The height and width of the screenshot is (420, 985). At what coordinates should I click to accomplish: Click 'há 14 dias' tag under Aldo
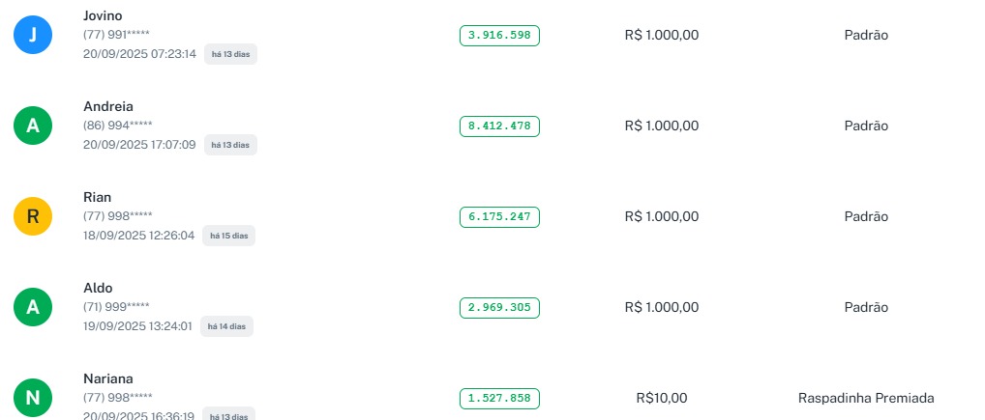(x=226, y=326)
